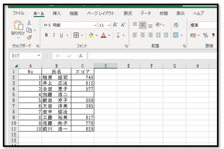Select column D header
Screen dimensions: 224x149
[106, 66]
